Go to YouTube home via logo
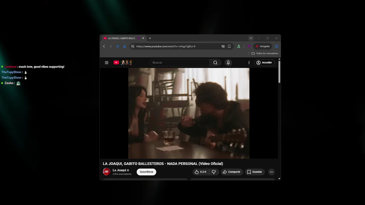365x205 pixels. [x=123, y=63]
